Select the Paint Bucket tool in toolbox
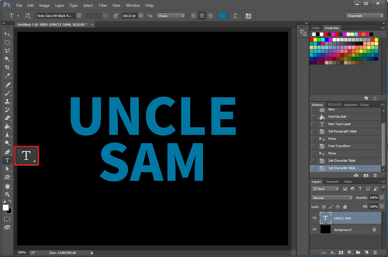 7,126
